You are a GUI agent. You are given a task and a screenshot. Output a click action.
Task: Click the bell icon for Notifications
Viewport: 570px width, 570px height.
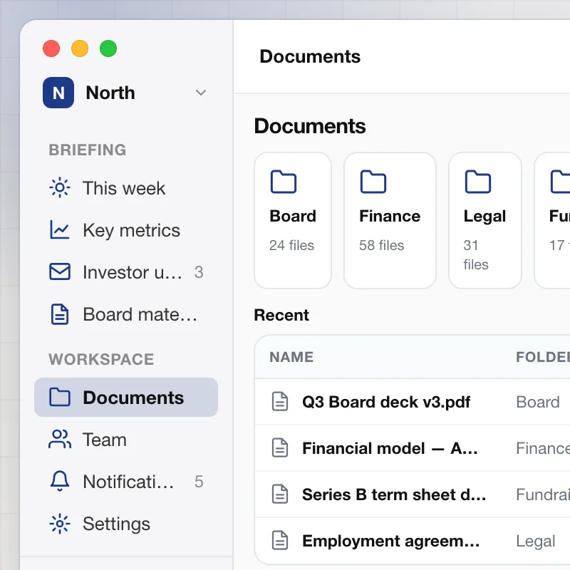coord(60,482)
